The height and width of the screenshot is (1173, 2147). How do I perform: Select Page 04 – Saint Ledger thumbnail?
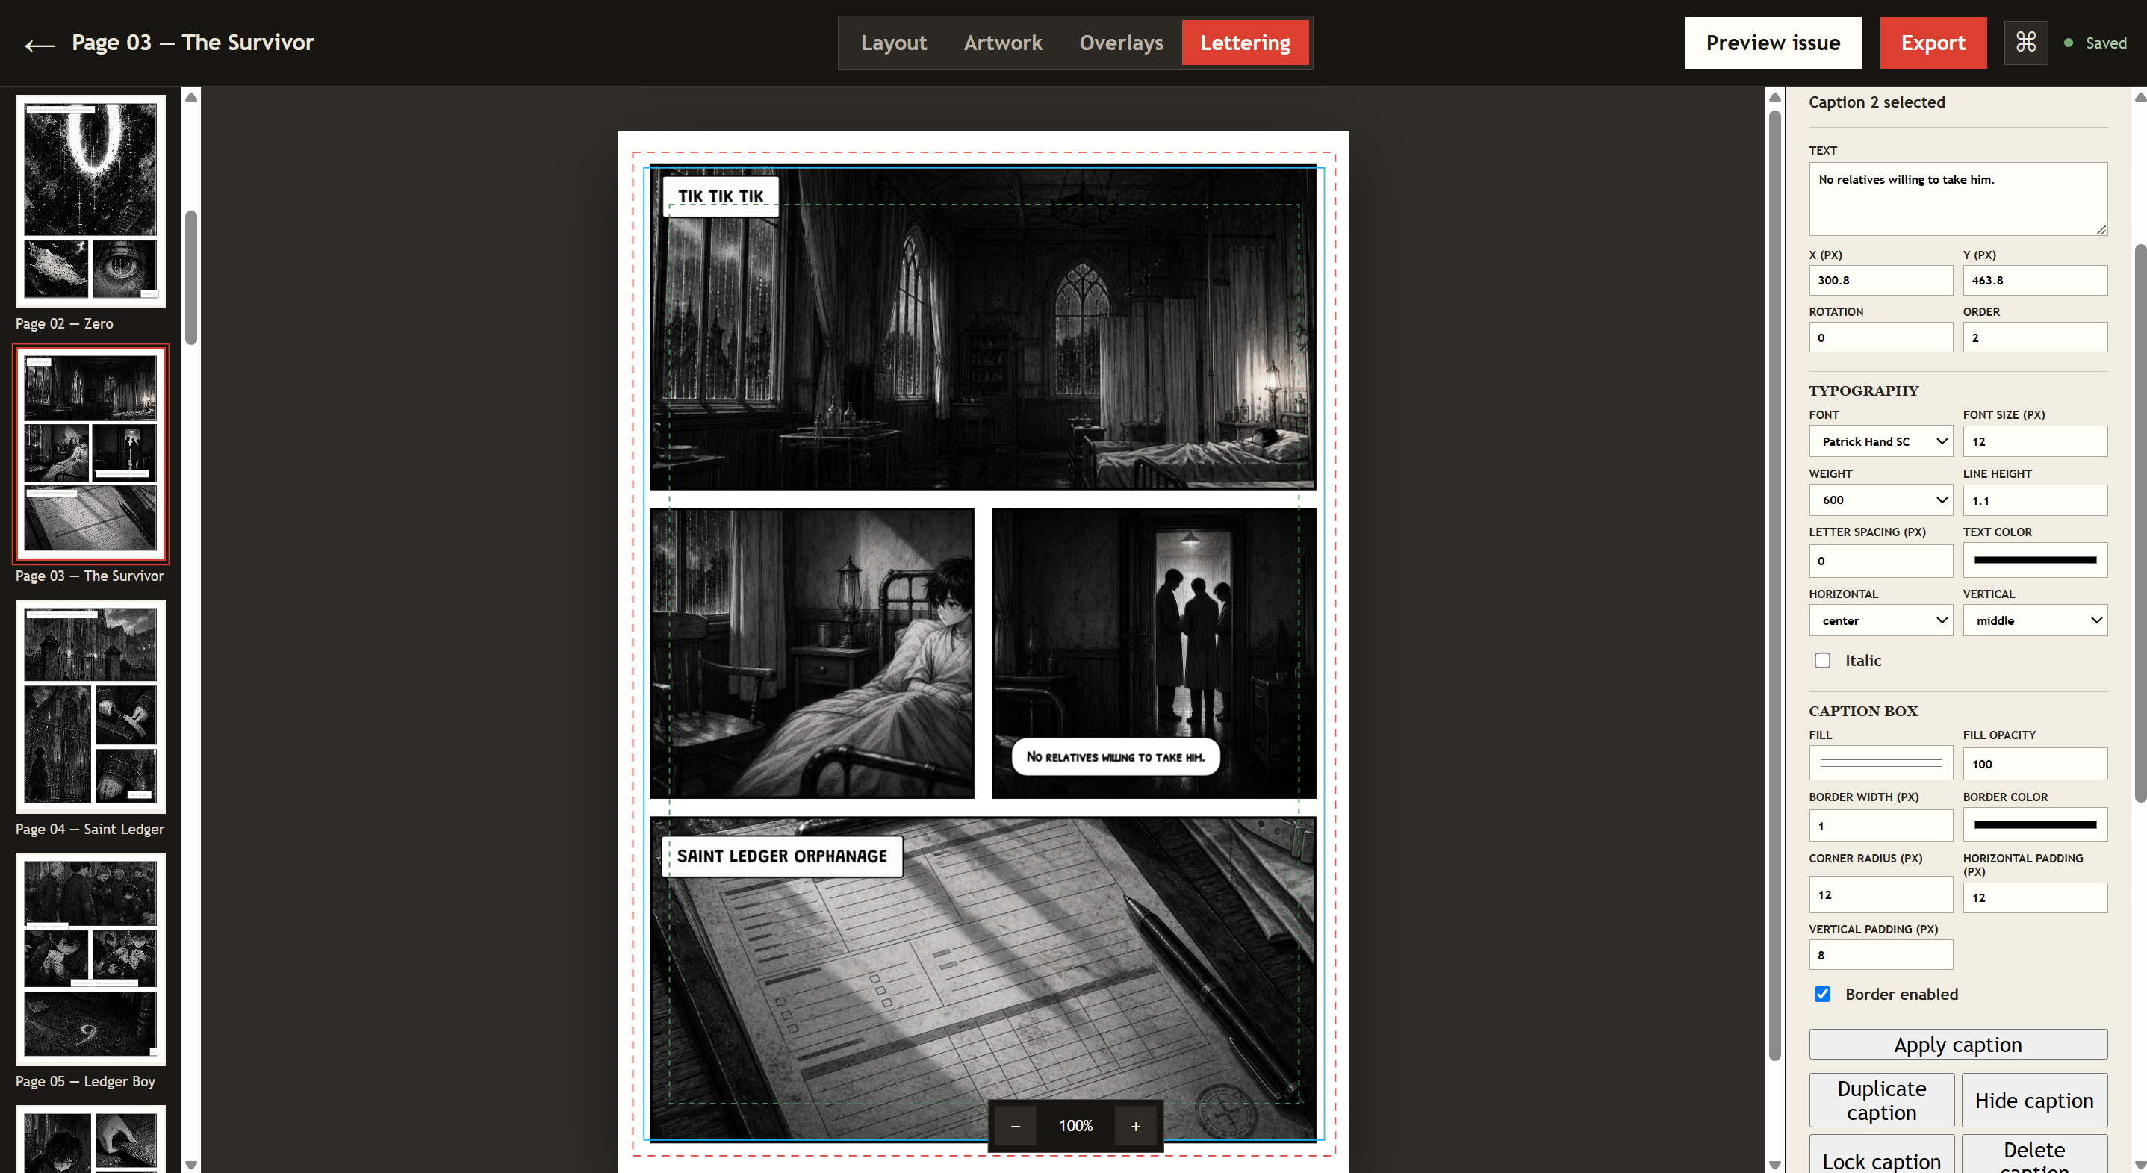tap(90, 706)
